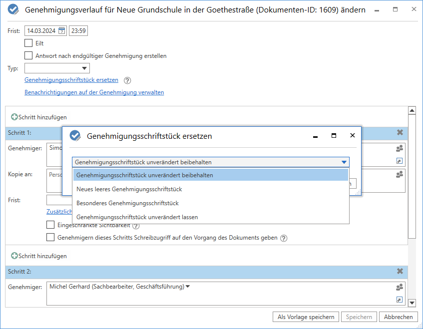This screenshot has width=423, height=329.
Task: Collapse the Genehmigungsschriftstück combo box arrow
Action: (x=344, y=162)
